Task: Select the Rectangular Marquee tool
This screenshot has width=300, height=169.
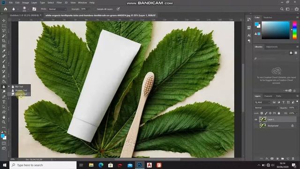Action: [4, 26]
